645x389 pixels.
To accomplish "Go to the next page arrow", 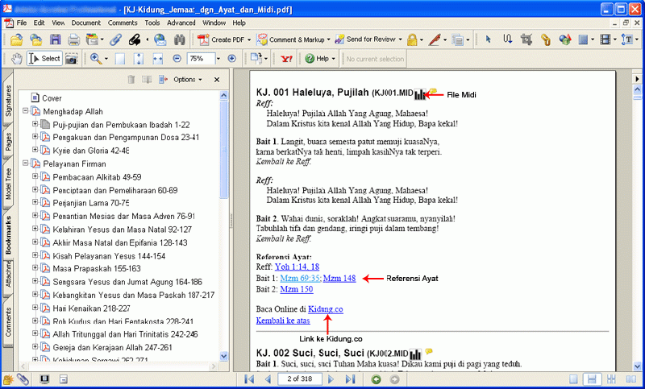I will 331,379.
